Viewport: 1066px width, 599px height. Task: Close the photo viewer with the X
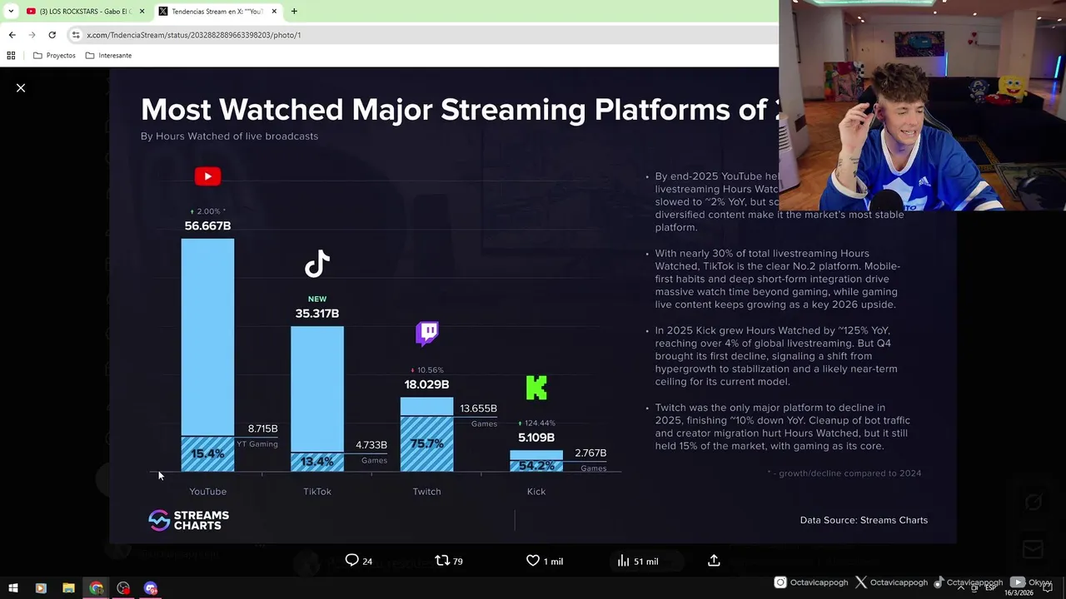(21, 87)
